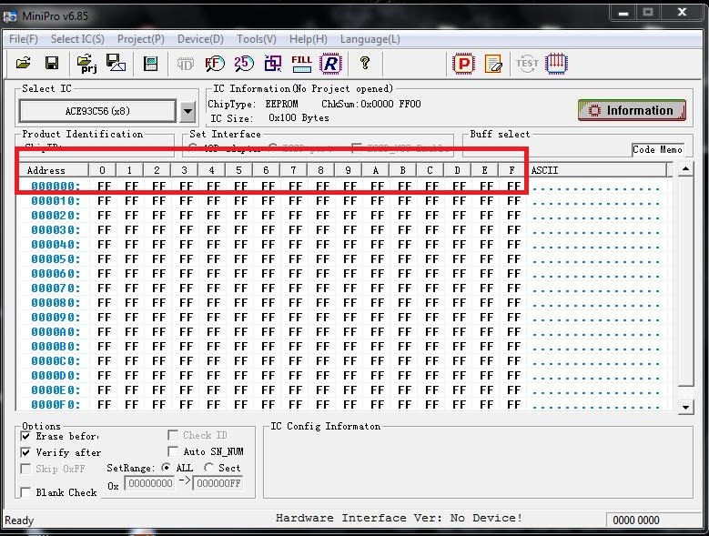Image resolution: width=709 pixels, height=536 pixels.
Task: Click the column 8 header
Action: point(320,170)
